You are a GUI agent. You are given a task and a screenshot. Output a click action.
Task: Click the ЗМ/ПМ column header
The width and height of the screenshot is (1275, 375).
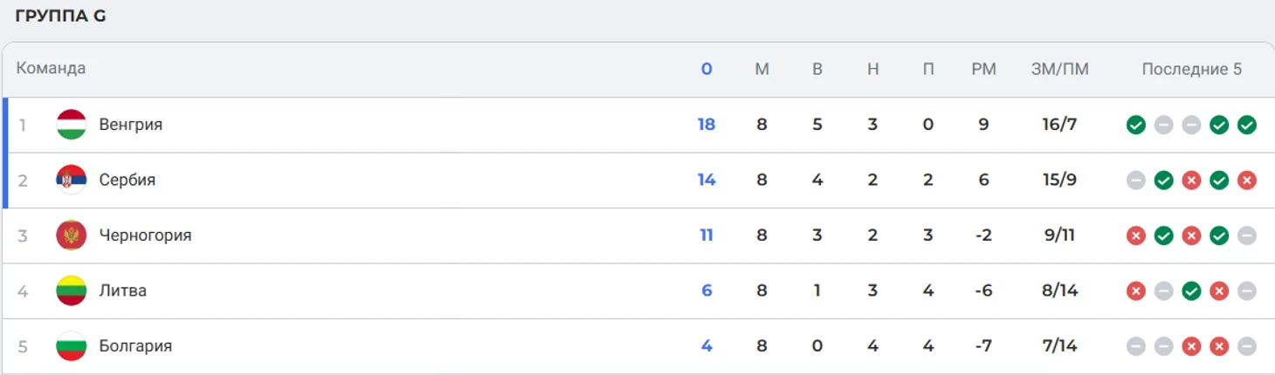coord(1059,69)
